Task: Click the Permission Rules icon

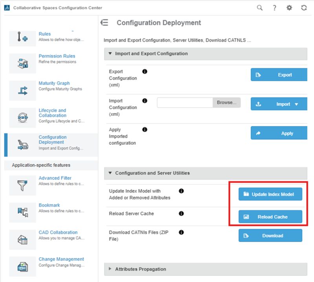Action: (x=22, y=63)
